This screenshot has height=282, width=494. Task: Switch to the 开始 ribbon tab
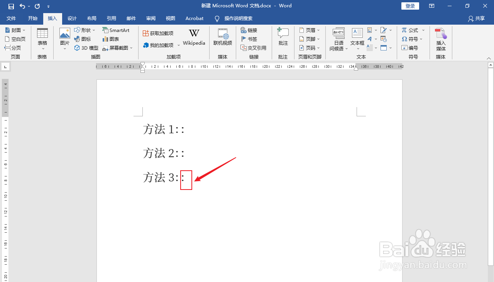pos(32,18)
